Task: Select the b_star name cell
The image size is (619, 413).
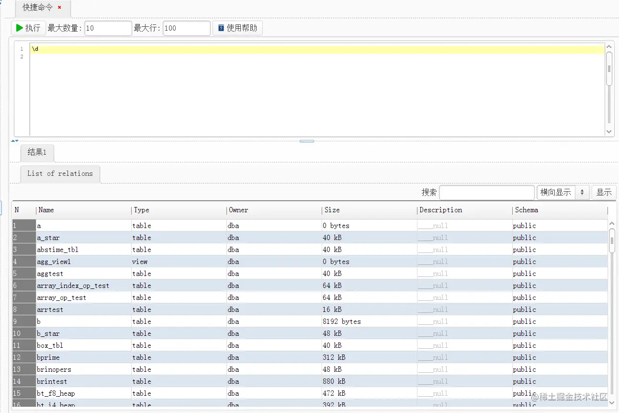Action: (83, 333)
